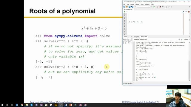Click the editor vertical scrollbar
191x107 pixels.
point(189,24)
